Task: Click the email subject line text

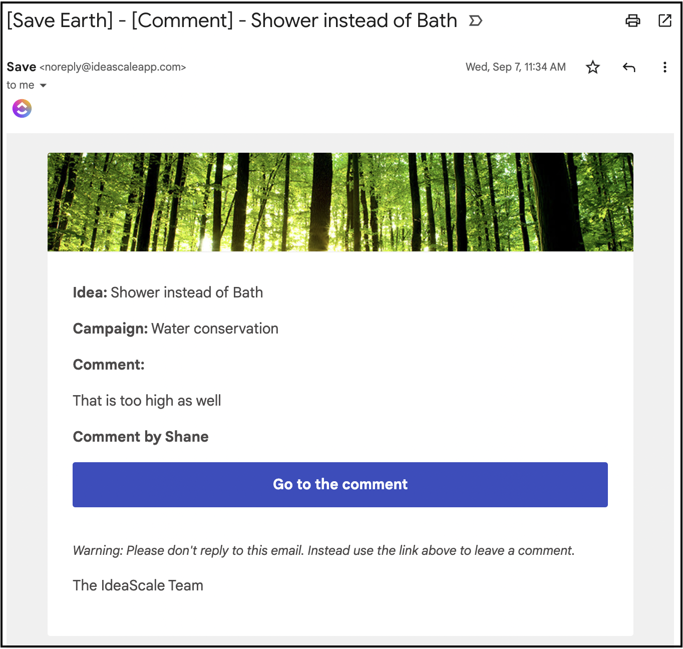Action: [232, 21]
